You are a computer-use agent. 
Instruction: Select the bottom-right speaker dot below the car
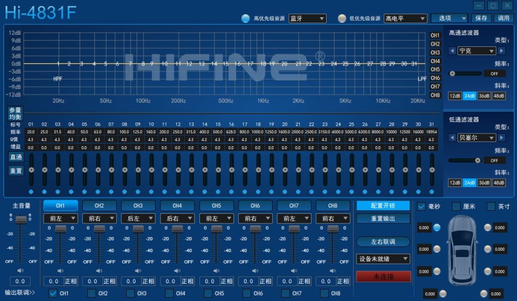click(x=484, y=293)
